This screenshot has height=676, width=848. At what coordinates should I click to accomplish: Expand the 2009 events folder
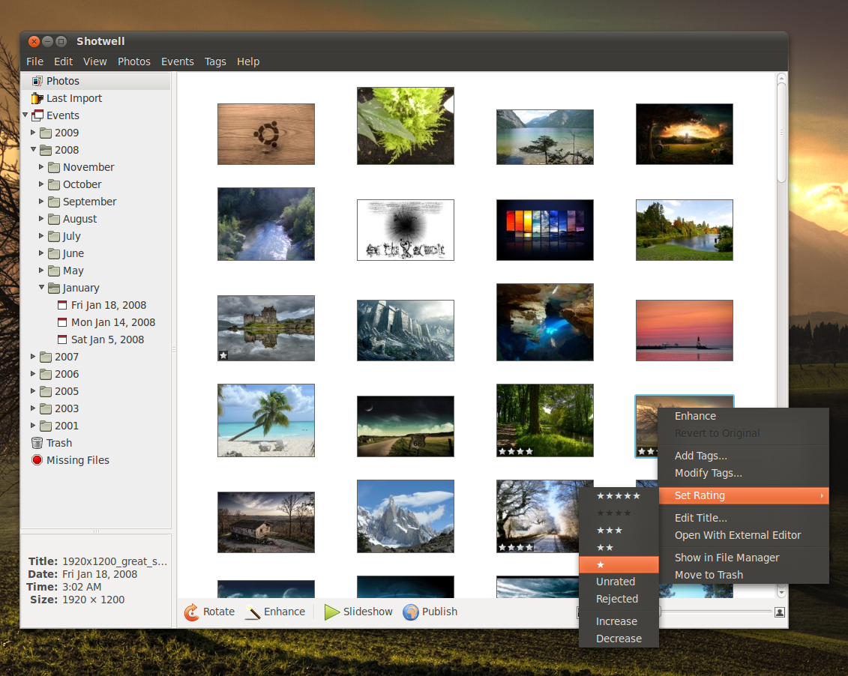click(33, 132)
